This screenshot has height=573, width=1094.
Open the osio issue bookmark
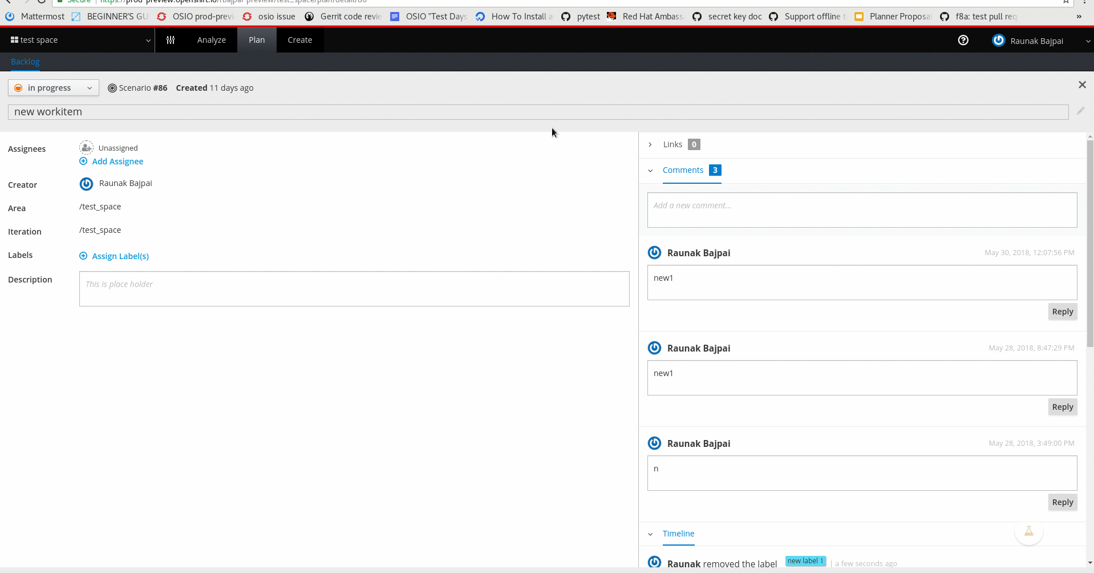point(269,17)
